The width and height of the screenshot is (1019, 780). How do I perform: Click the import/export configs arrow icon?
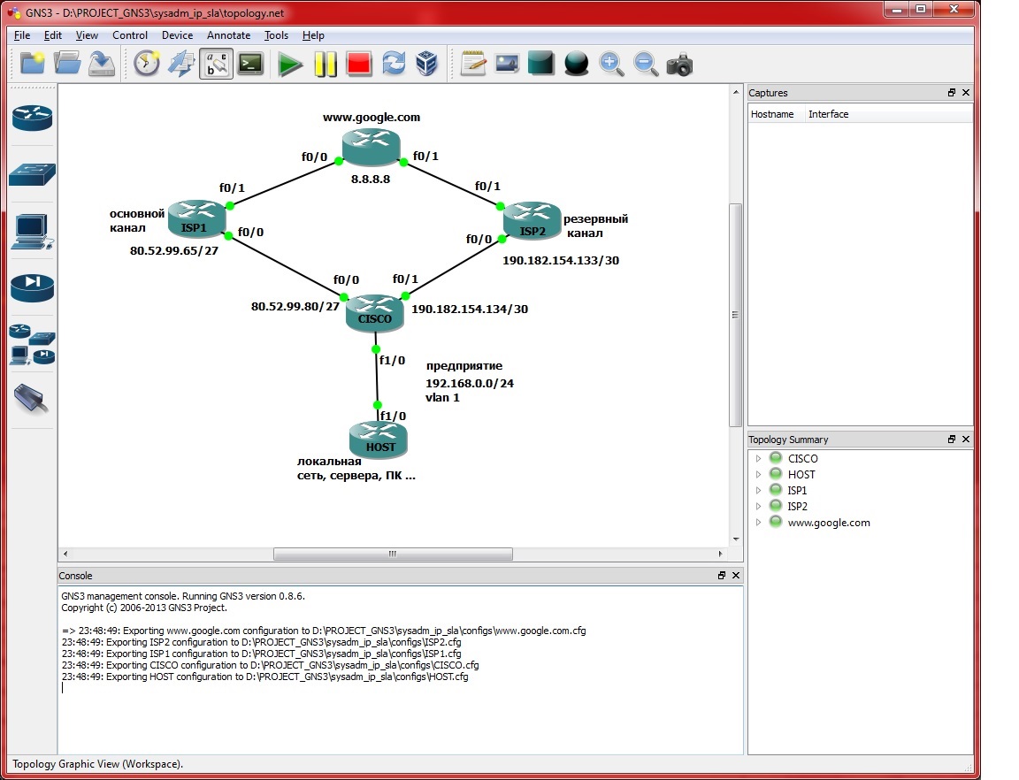coord(181,64)
